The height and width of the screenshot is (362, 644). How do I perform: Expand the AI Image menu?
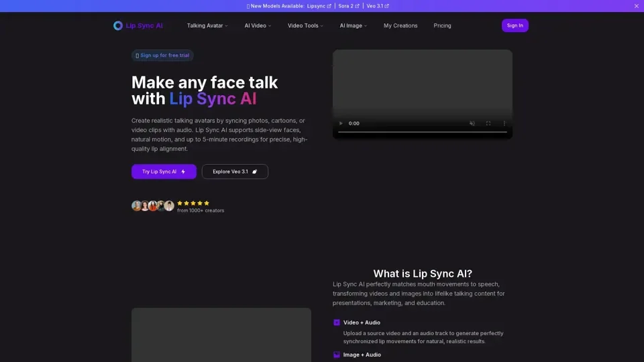[354, 25]
